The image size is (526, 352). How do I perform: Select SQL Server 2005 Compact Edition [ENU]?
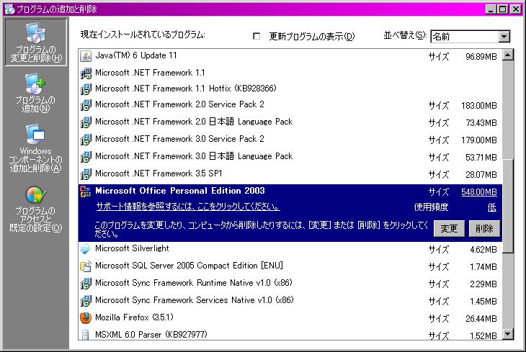[290, 266]
